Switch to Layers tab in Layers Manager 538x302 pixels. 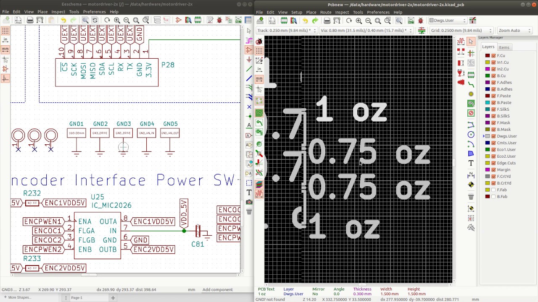[488, 47]
